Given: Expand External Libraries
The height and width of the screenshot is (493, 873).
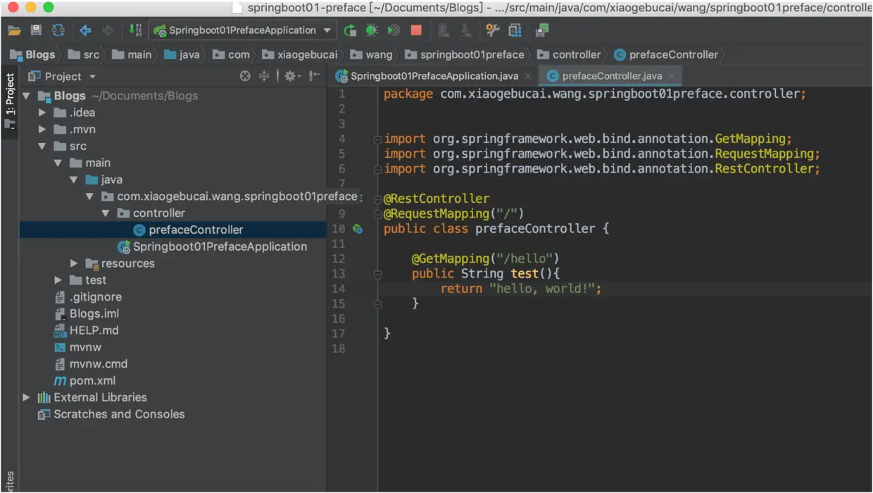Looking at the screenshot, I should 26,397.
